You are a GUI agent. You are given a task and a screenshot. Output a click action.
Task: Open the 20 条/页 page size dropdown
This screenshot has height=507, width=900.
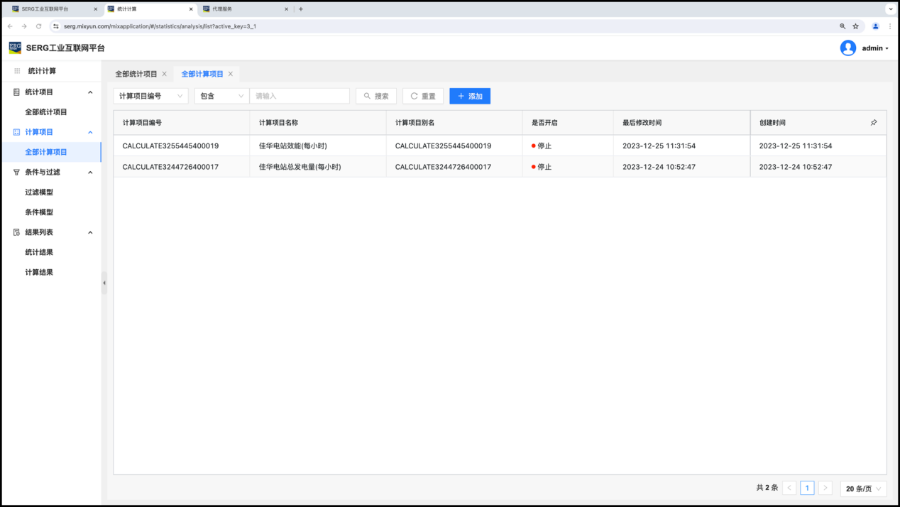click(x=863, y=489)
